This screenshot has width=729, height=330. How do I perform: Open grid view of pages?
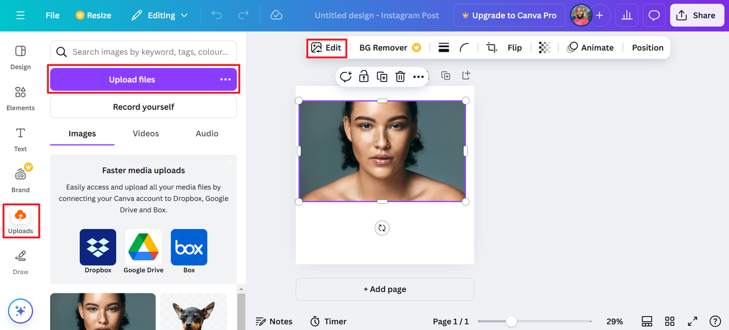(670, 321)
